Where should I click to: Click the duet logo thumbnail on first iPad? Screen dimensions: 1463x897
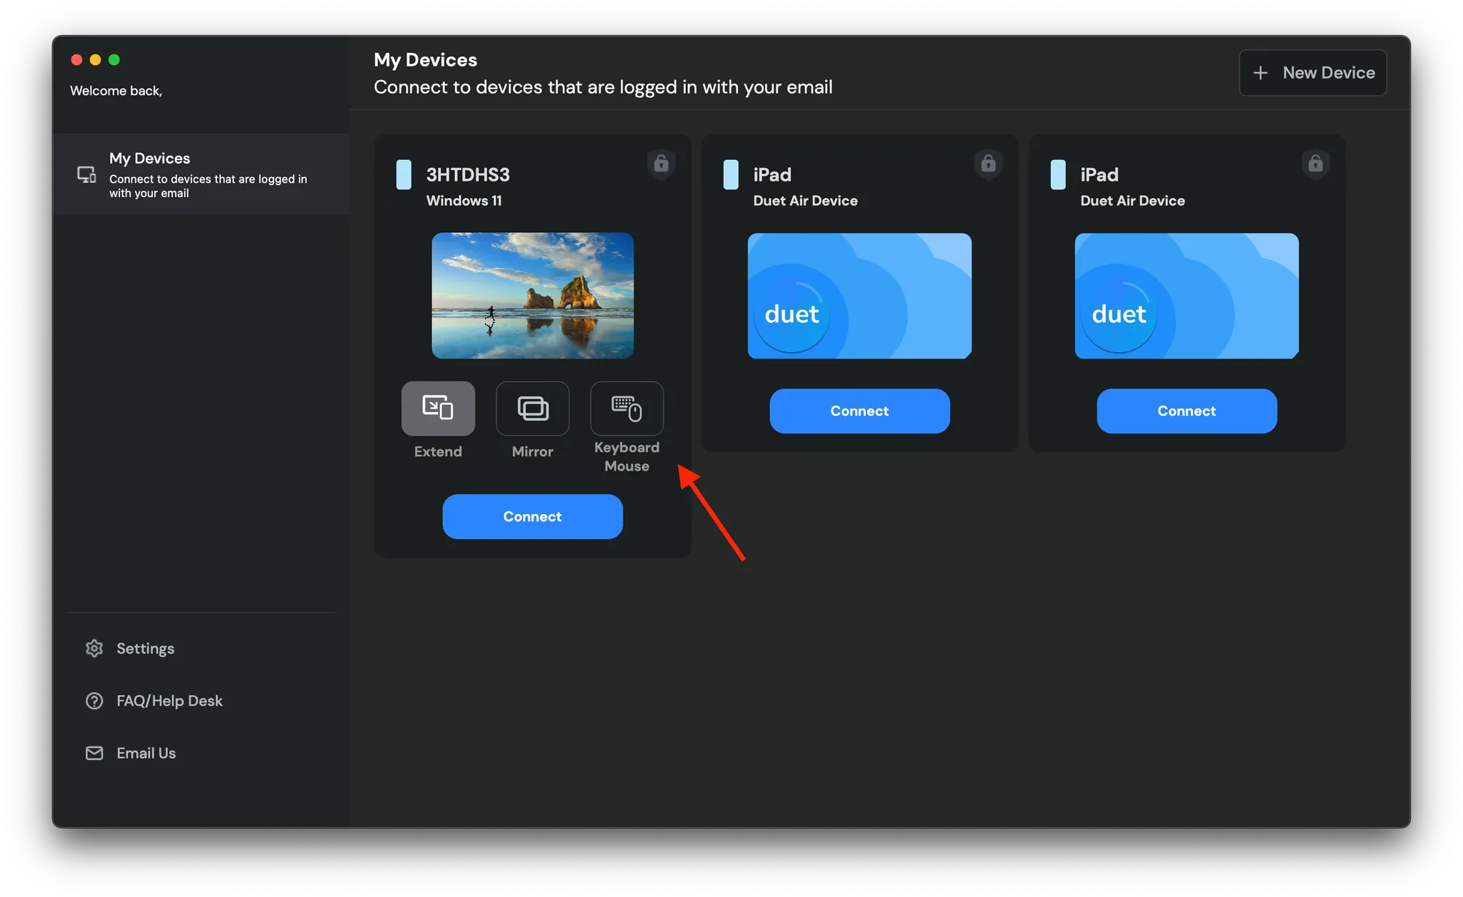pyautogui.click(x=859, y=296)
